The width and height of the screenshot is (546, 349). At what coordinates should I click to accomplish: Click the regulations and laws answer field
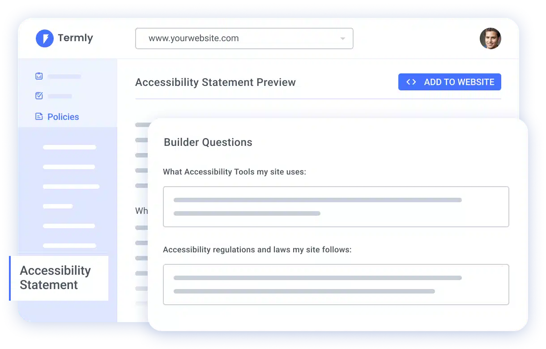pos(336,285)
